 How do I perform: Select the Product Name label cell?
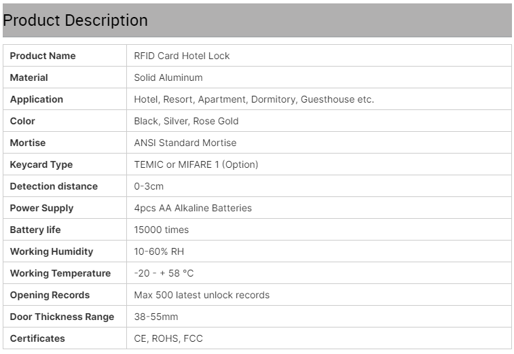point(65,56)
